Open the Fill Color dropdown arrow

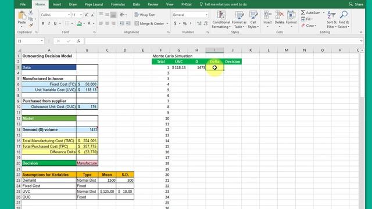coord(84,23)
